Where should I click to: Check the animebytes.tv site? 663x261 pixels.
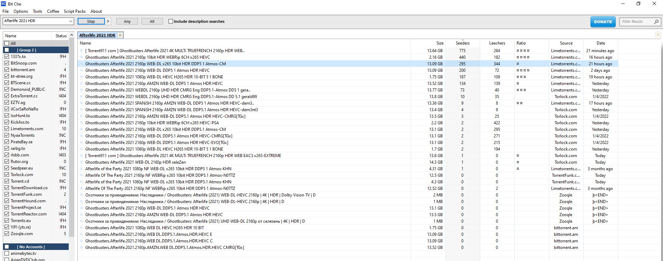coord(7,253)
